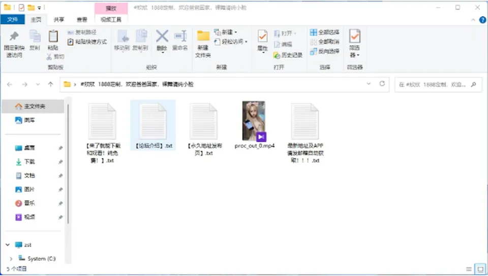Click the Rename icon in Organize group

180,37
